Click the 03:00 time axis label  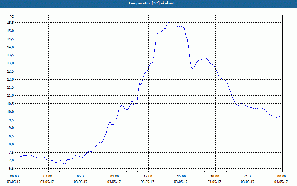(48, 176)
